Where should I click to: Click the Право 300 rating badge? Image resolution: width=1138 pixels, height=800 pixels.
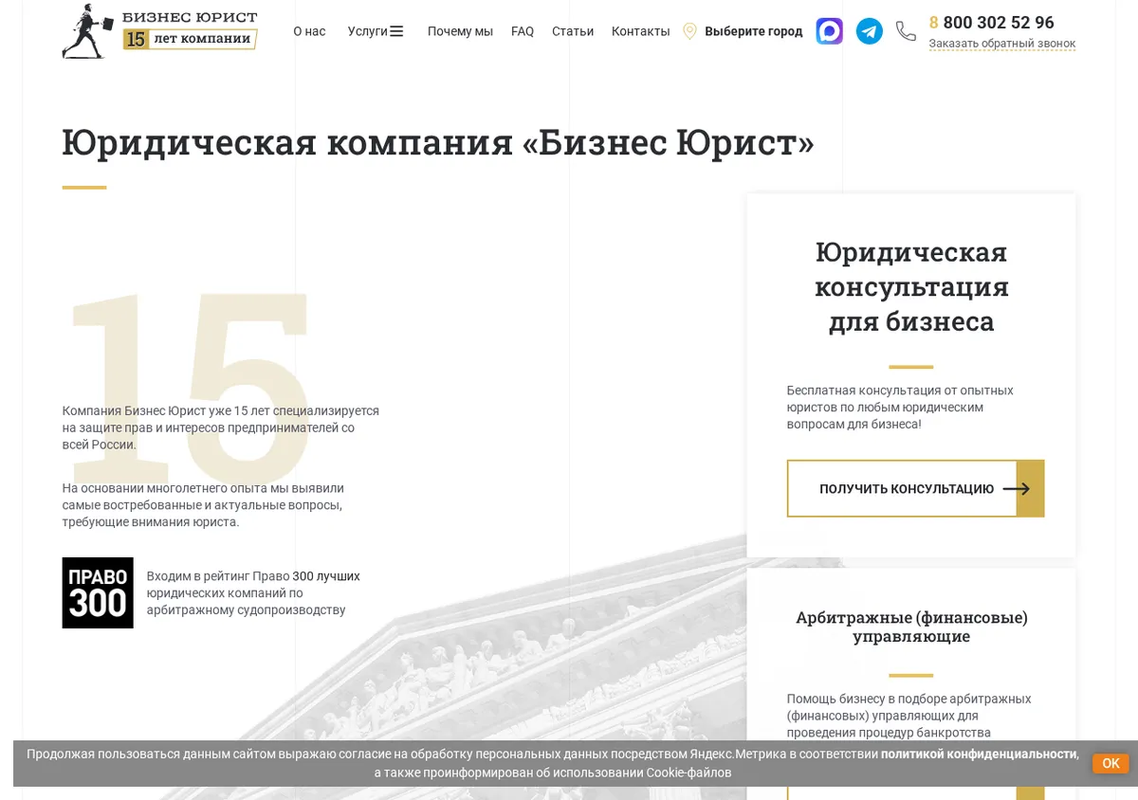(x=98, y=592)
